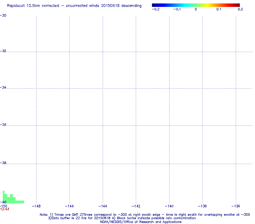255x224 pixels.
Task: Click the -30 latitude axis label
Action: [x=3, y=16]
